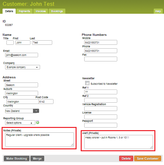
Task: Save the customer with Save Customer
Action: [148, 159]
